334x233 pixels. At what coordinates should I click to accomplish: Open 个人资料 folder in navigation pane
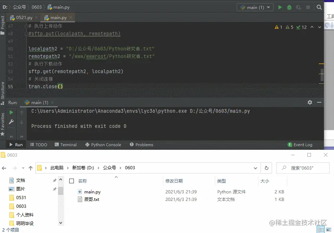point(25,215)
